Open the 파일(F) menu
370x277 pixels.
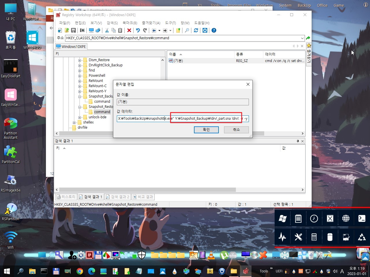click(x=64, y=23)
